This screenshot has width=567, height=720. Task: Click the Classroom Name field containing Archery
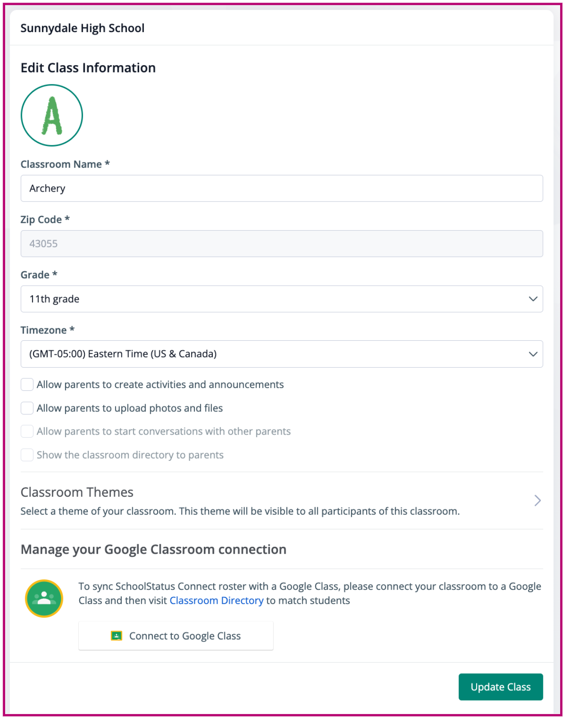281,188
